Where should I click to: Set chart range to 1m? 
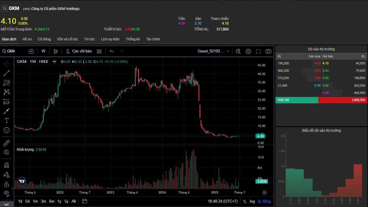click(35, 201)
